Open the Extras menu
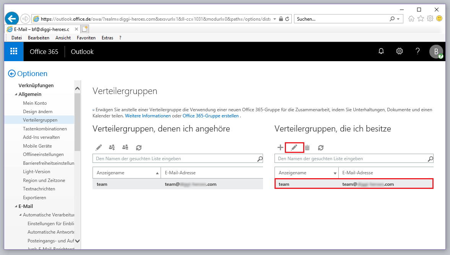The image size is (450, 255). pyautogui.click(x=107, y=37)
